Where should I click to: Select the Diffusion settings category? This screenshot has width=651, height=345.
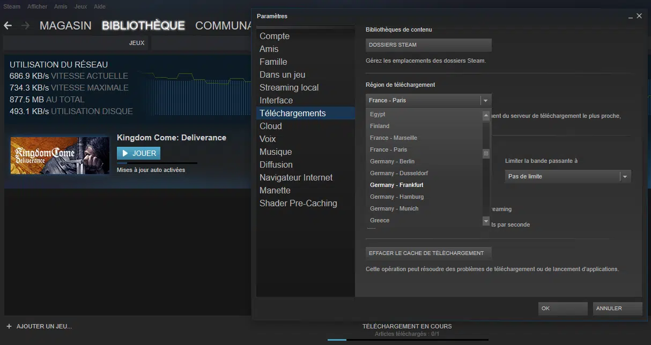306,164
